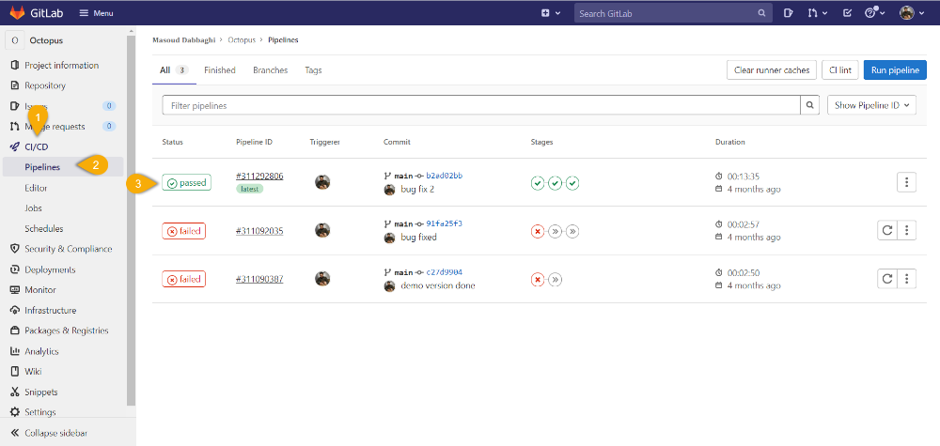Open commit c27d9904
The image size is (940, 446).
(445, 271)
